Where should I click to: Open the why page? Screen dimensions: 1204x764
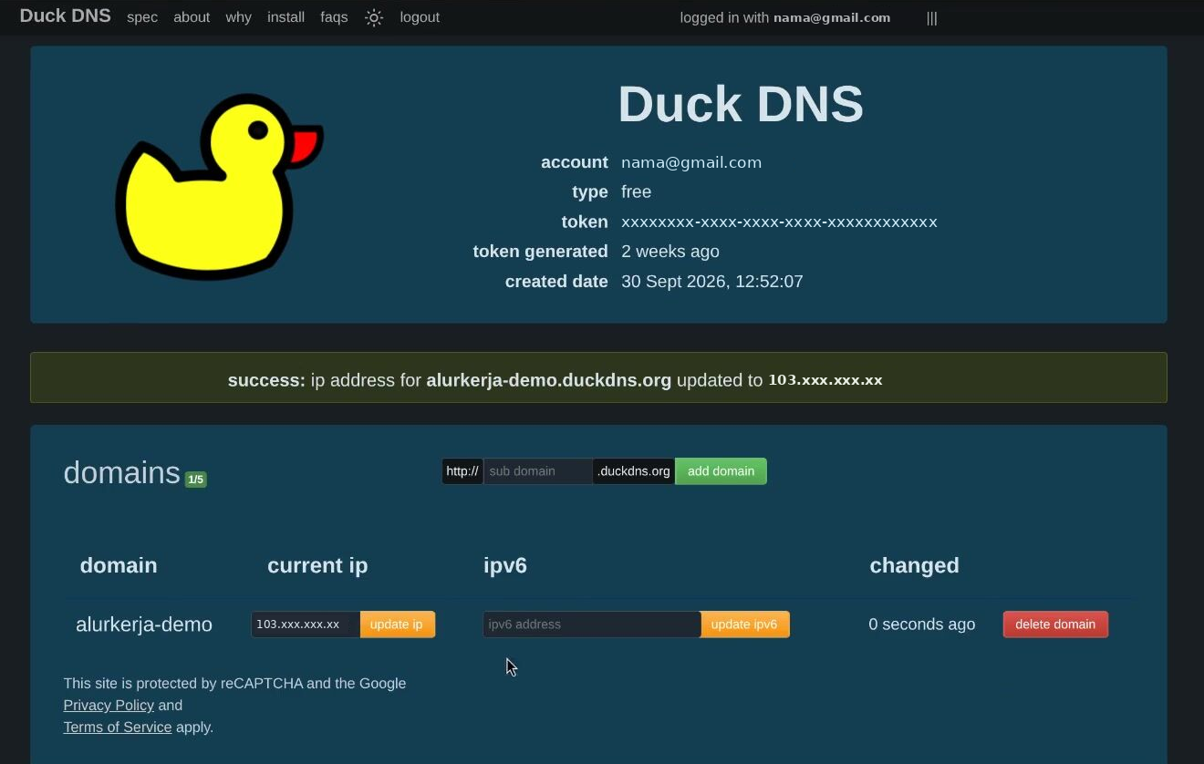click(238, 17)
